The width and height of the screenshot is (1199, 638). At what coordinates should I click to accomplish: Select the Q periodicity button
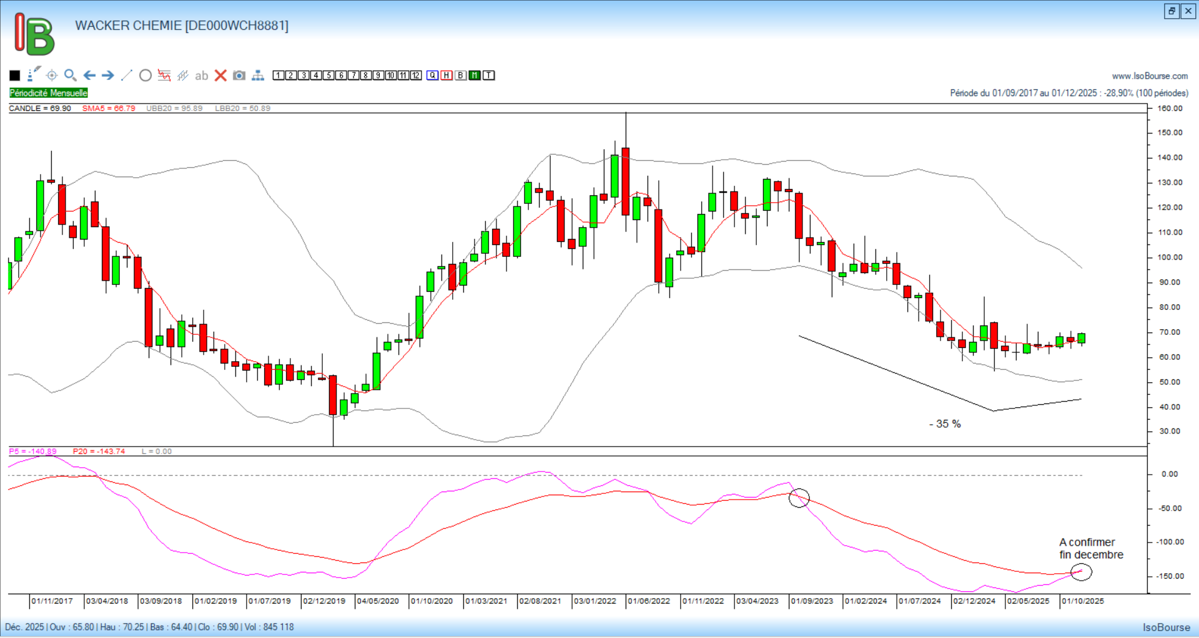coord(433,75)
